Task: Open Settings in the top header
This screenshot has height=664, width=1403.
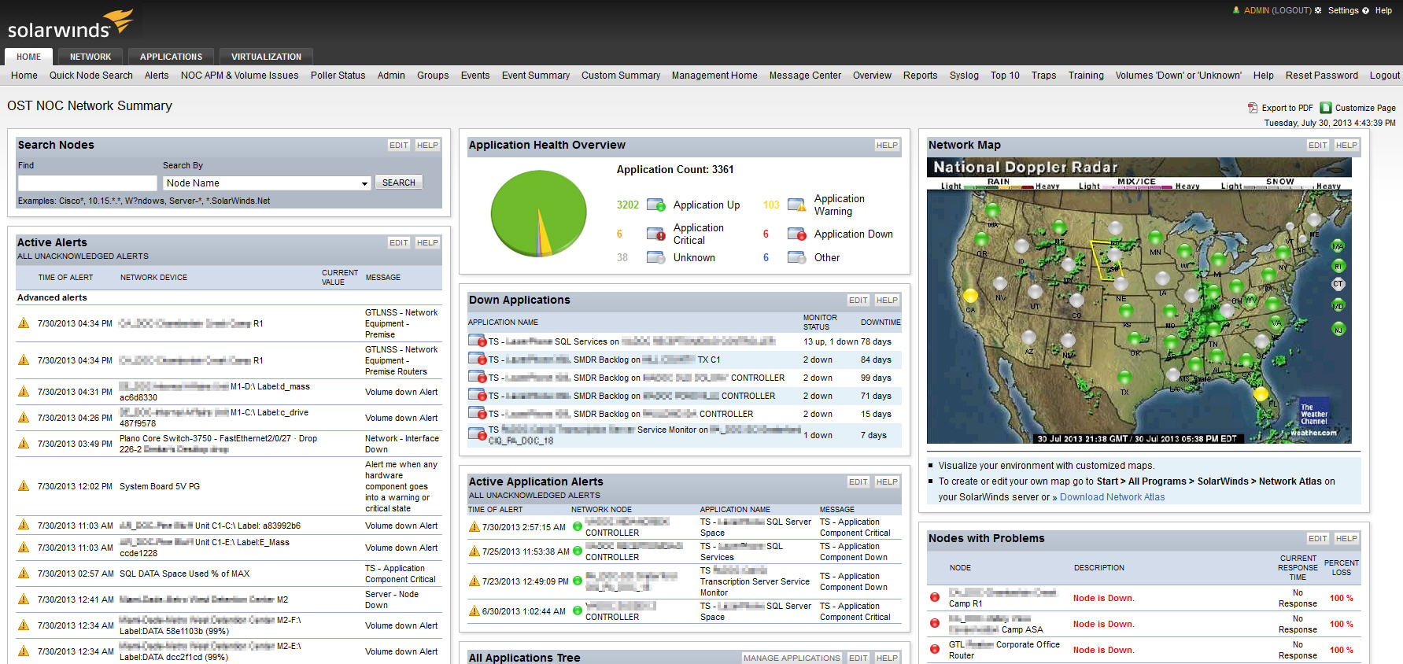Action: pyautogui.click(x=1343, y=10)
